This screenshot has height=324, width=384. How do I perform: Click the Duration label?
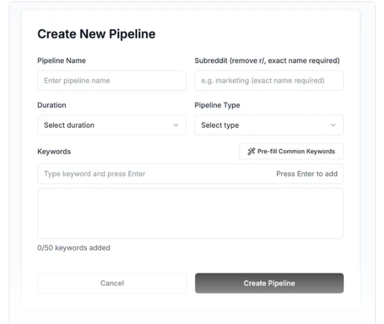click(52, 105)
